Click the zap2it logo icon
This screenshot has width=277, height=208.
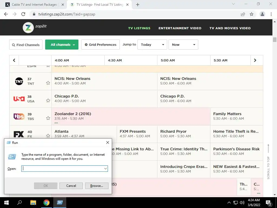[x=28, y=27]
